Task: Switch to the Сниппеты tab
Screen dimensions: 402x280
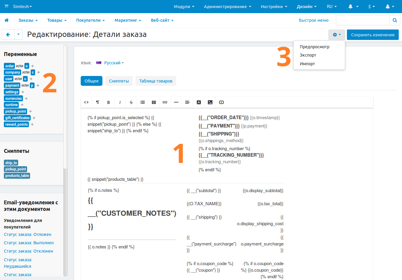Action: pos(119,81)
